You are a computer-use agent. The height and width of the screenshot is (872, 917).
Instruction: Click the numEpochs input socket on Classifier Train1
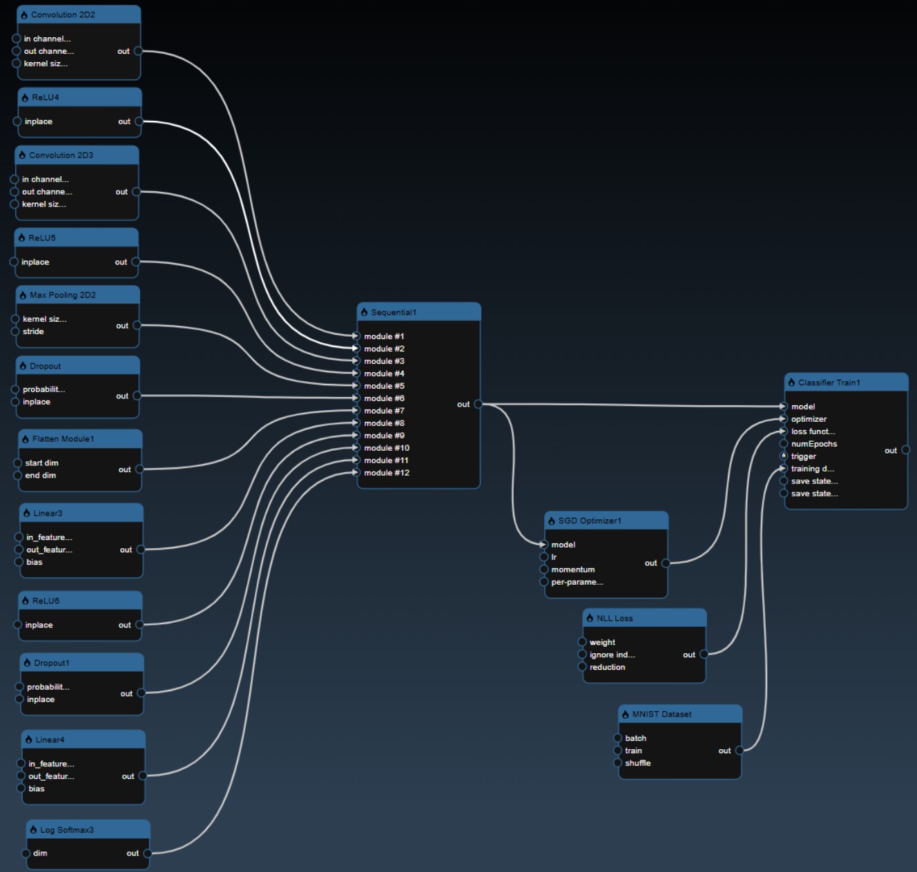click(784, 444)
